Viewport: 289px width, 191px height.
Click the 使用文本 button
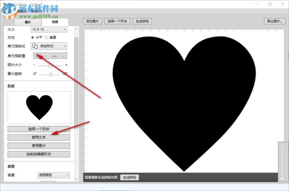pos(39,137)
